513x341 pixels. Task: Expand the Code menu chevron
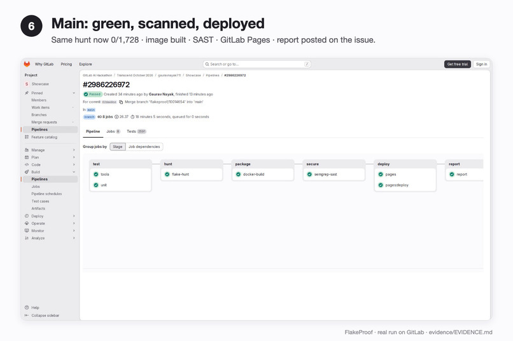pos(74,164)
